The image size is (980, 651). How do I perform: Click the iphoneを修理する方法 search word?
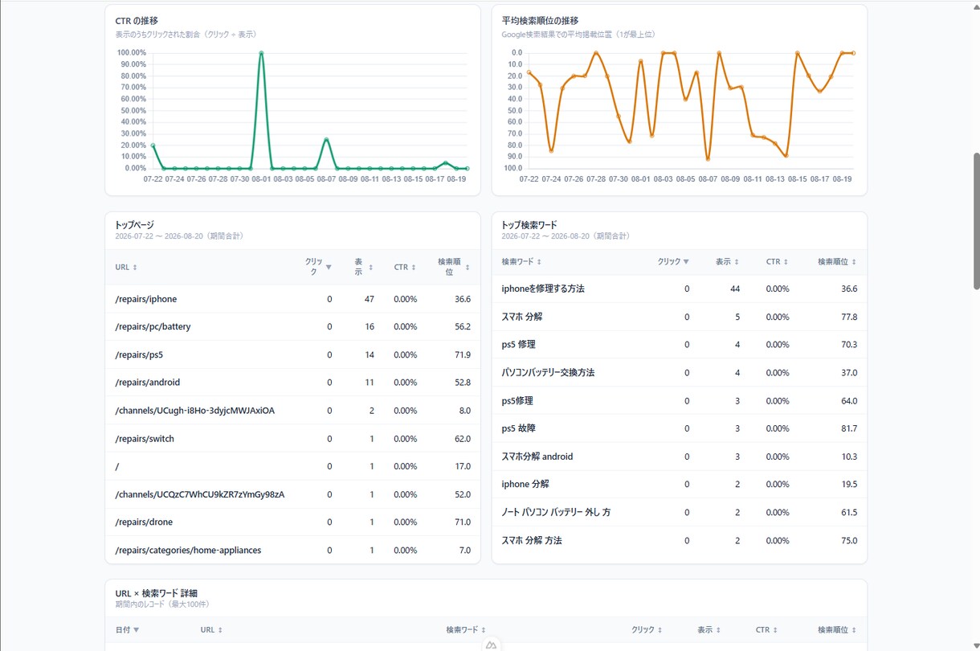tap(543, 289)
